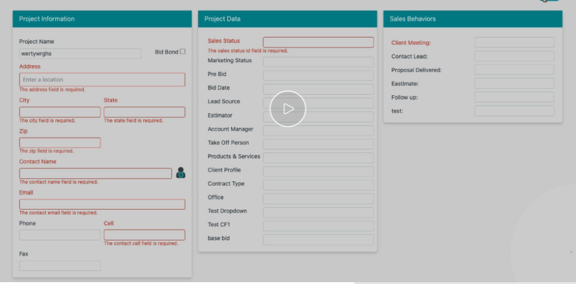The height and width of the screenshot is (284, 576).
Task: Click 'The city field is required.' message
Action: click(47, 120)
